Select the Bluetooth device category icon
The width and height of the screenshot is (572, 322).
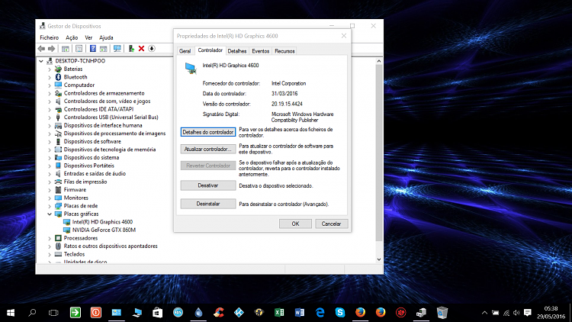(x=58, y=77)
